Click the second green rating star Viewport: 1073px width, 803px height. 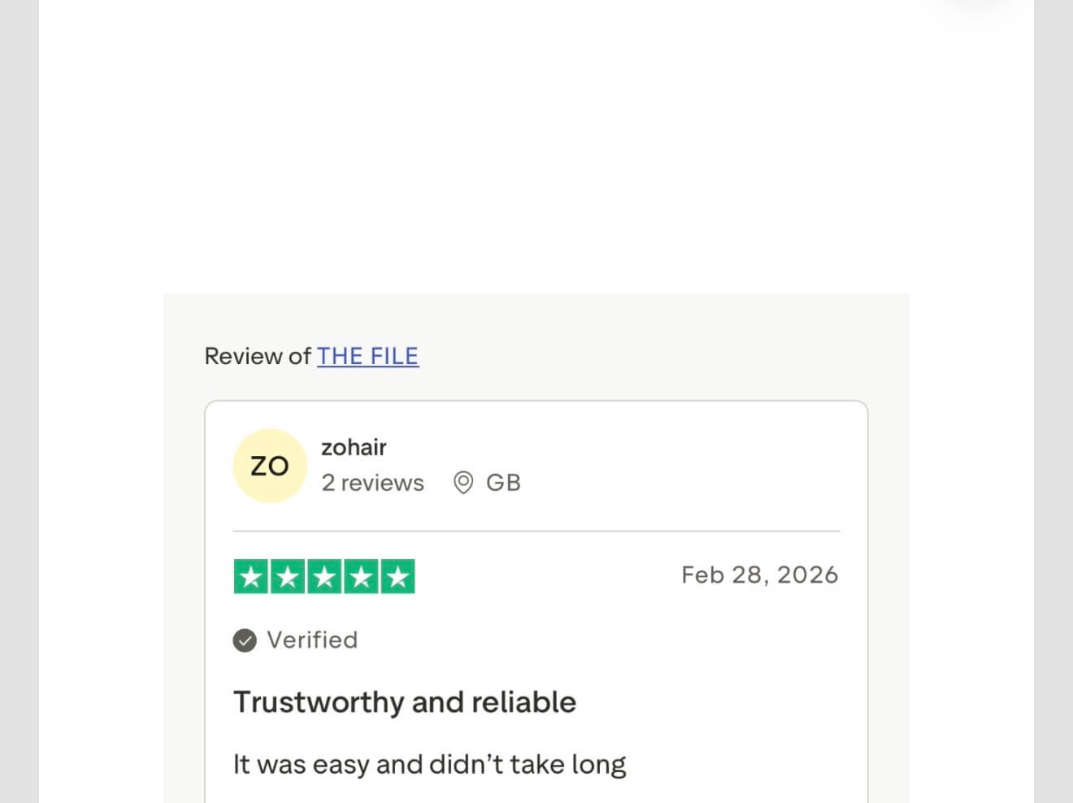(288, 576)
